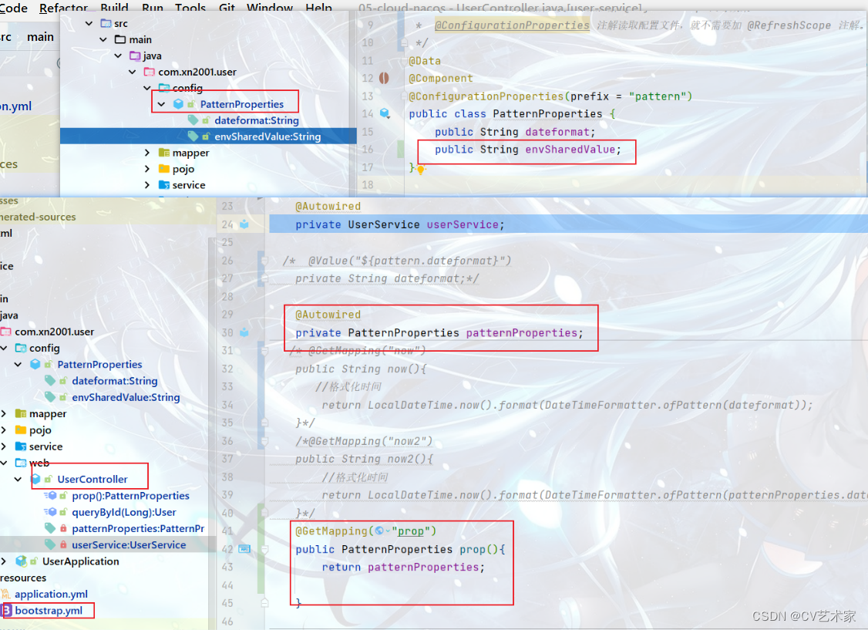Select bootstrap.yml file name
Viewport: 868px width, 630px height.
49,610
